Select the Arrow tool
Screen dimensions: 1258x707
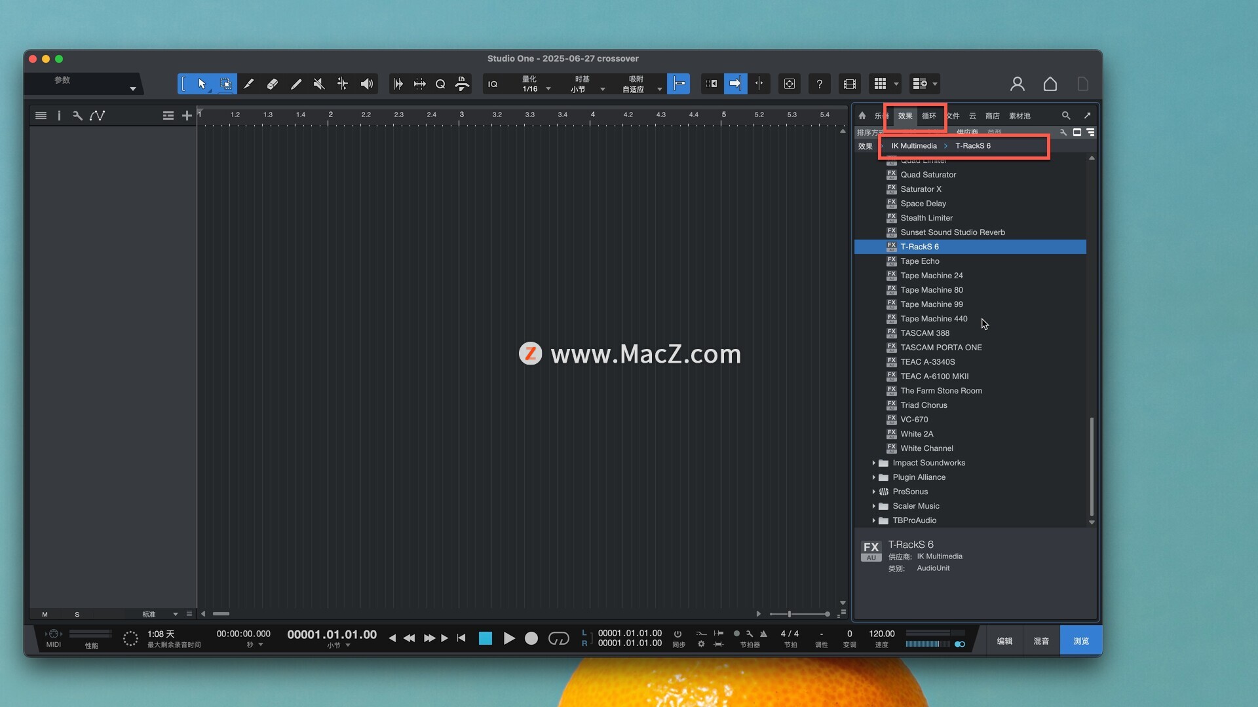pyautogui.click(x=202, y=84)
